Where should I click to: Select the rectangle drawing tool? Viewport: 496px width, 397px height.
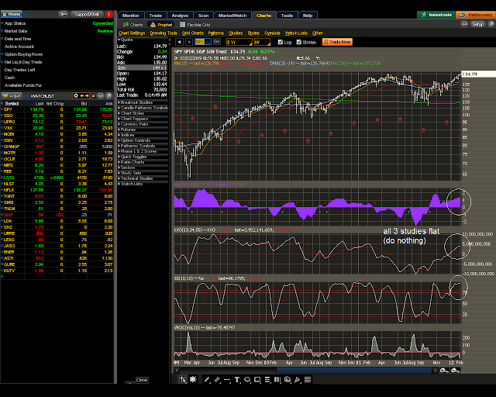pyautogui.click(x=257, y=380)
